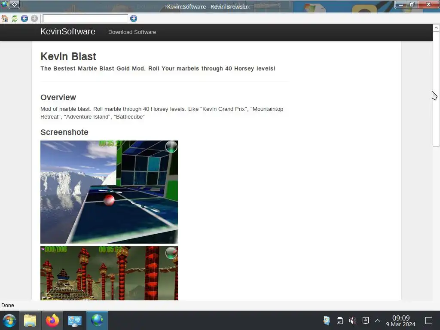440x330 pixels.
Task: Open the clipboard tray icon
Action: point(340,321)
